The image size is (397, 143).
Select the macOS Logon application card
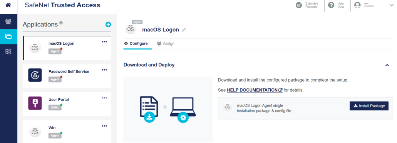pyautogui.click(x=67, y=48)
